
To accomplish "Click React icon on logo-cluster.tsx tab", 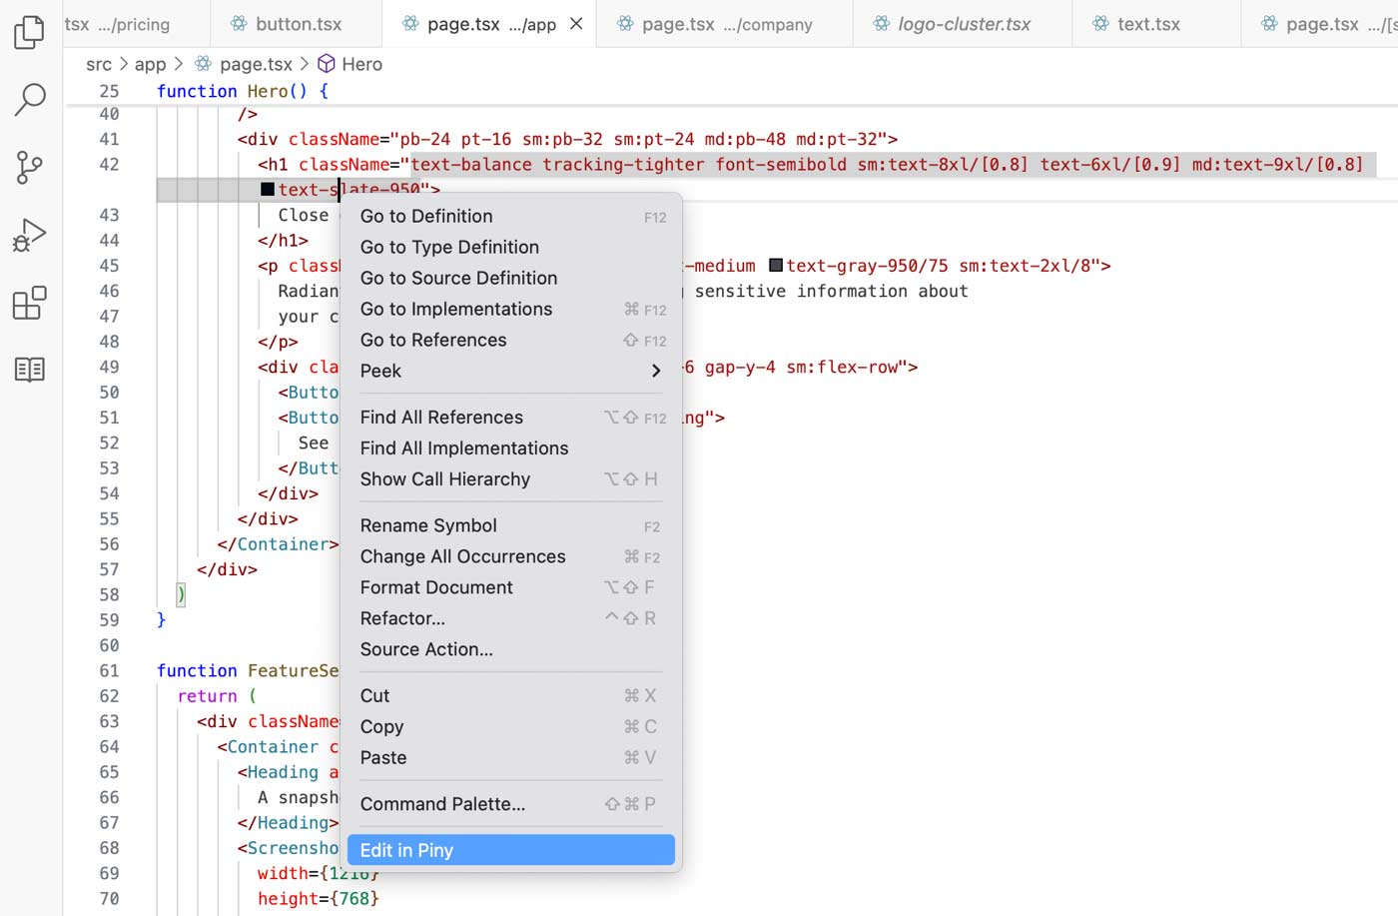I will pyautogui.click(x=882, y=24).
